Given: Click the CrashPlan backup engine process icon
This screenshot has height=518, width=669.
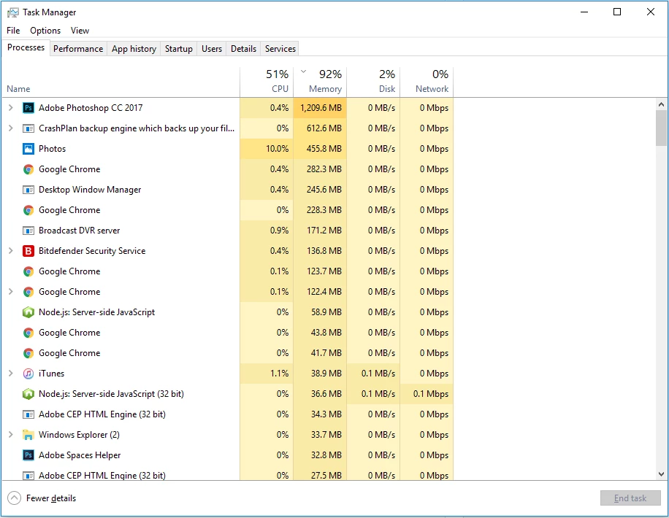Looking at the screenshot, I should tap(28, 128).
